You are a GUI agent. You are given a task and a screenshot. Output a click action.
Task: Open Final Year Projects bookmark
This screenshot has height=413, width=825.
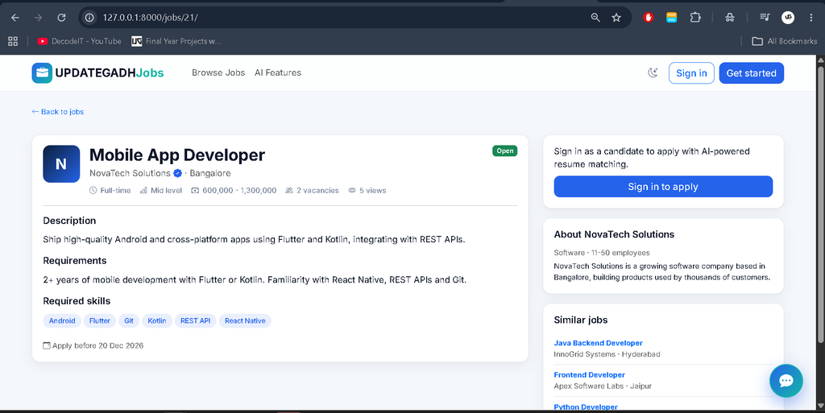tap(176, 41)
